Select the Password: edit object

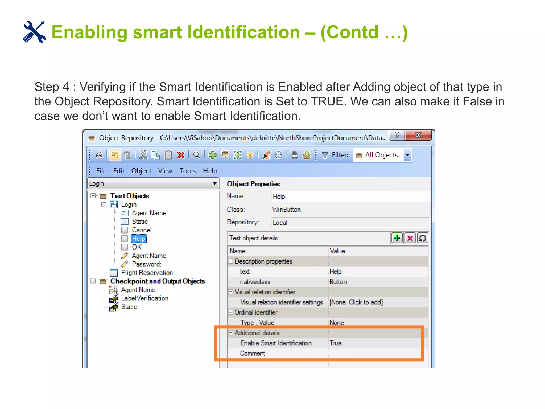pyautogui.click(x=147, y=264)
